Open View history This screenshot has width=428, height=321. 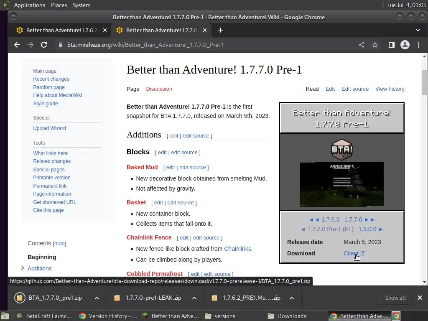coord(390,89)
